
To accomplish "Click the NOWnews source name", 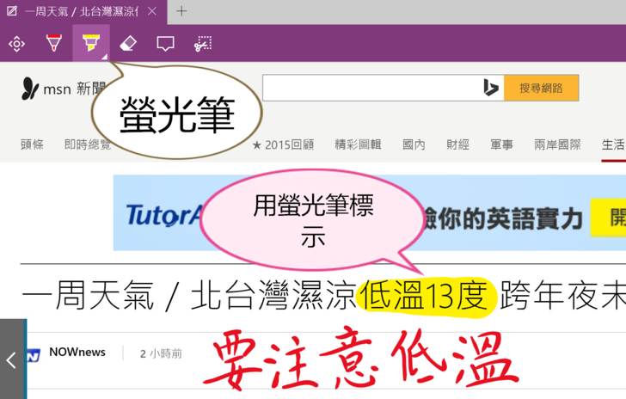I will (x=77, y=352).
